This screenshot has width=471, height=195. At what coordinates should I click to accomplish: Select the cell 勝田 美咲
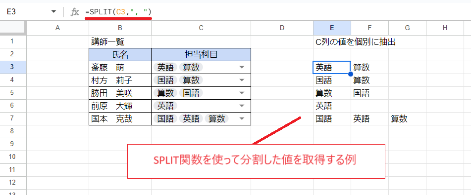click(x=120, y=93)
